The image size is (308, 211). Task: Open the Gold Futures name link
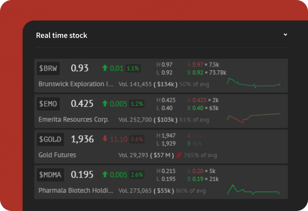tap(57, 155)
